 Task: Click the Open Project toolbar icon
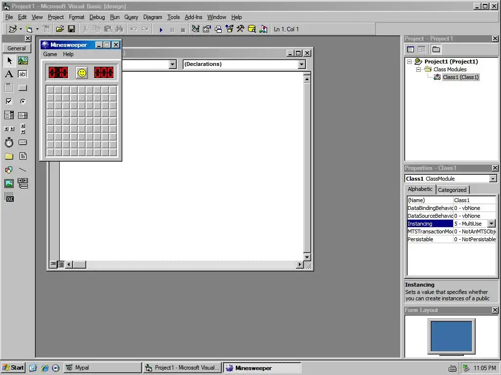click(60, 29)
